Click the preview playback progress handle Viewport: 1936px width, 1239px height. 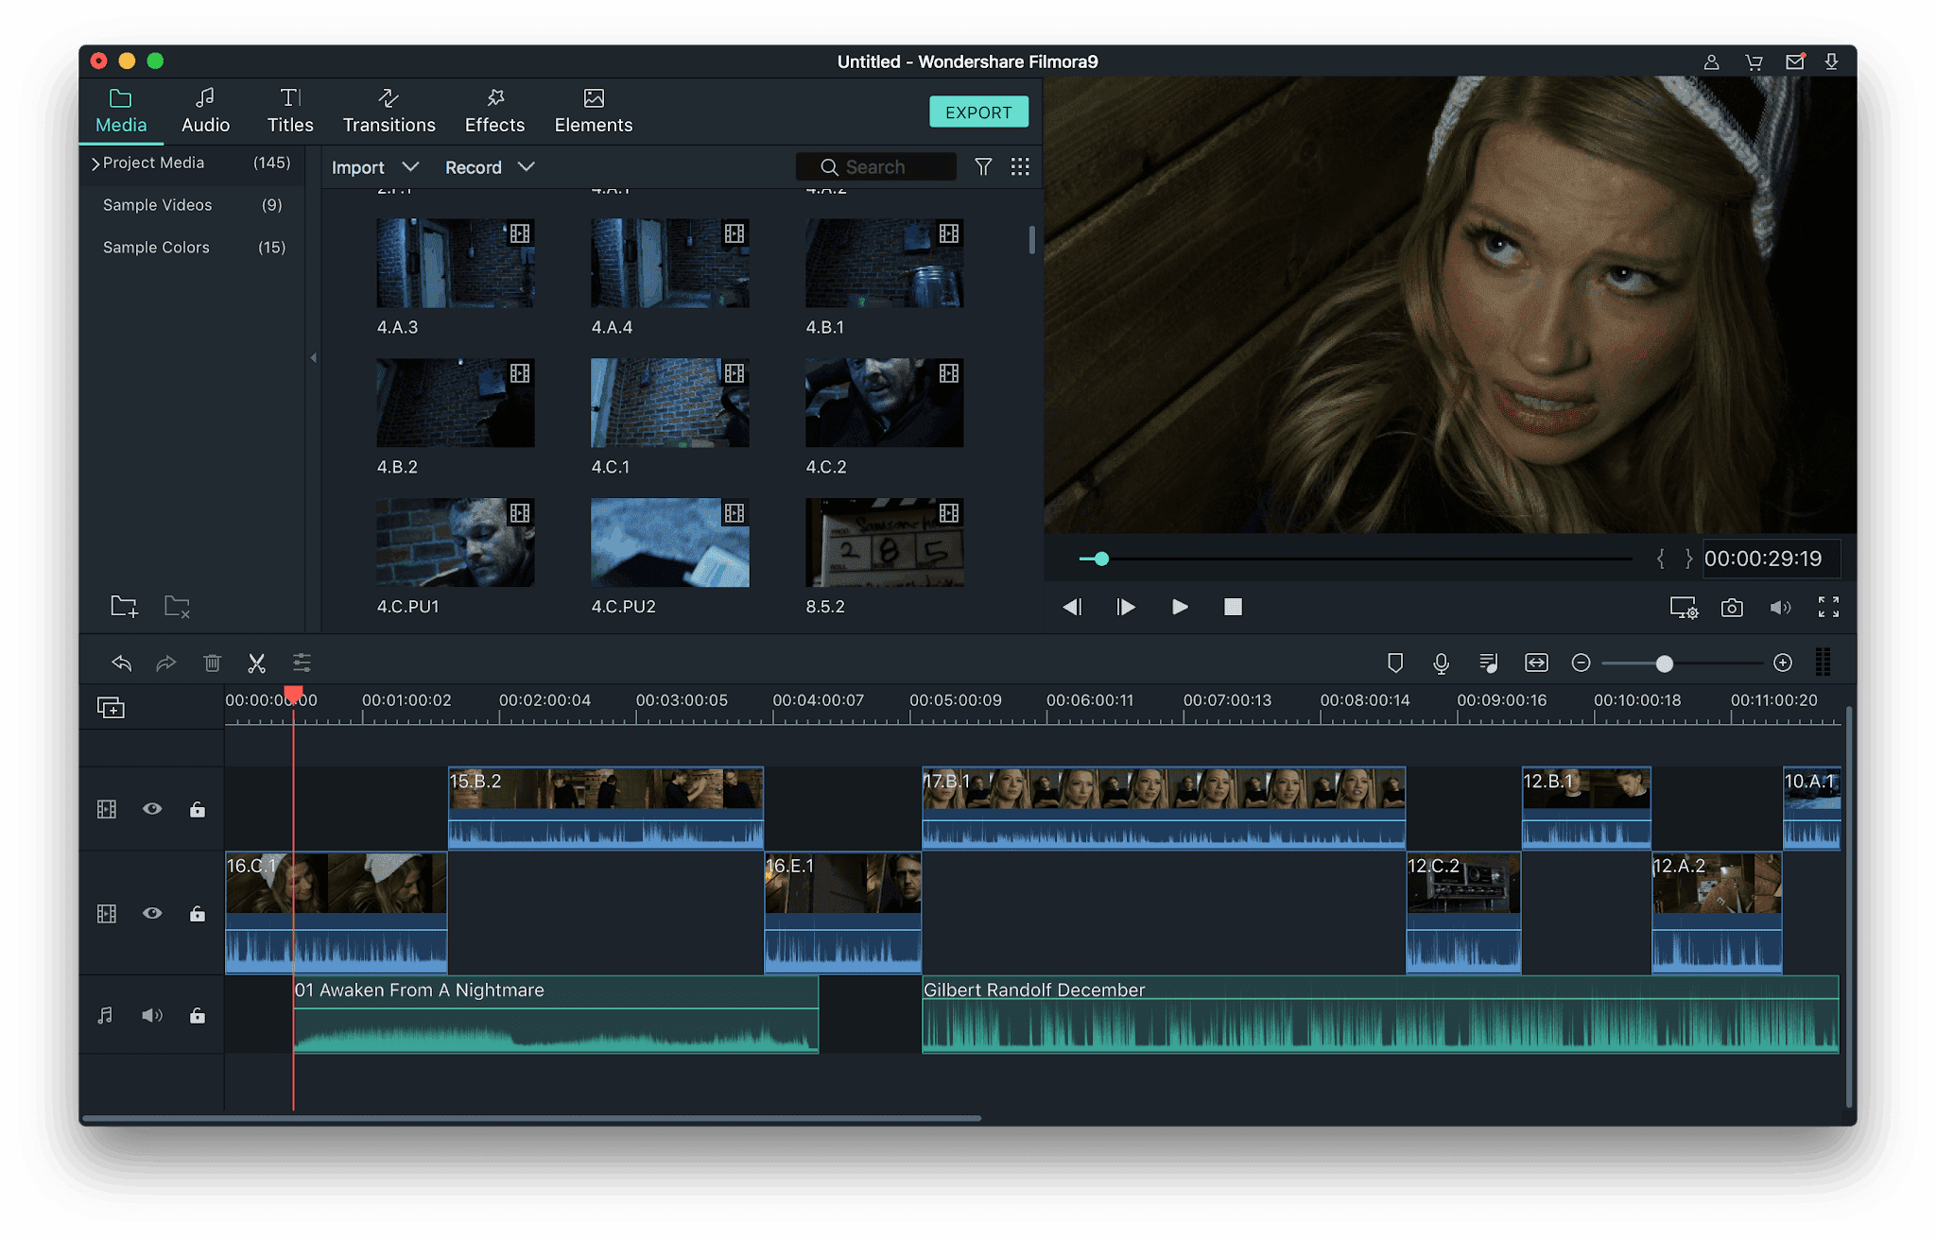coord(1101,559)
